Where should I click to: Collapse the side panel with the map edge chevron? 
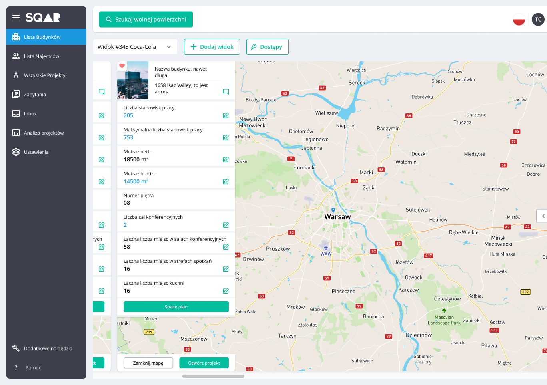(543, 216)
